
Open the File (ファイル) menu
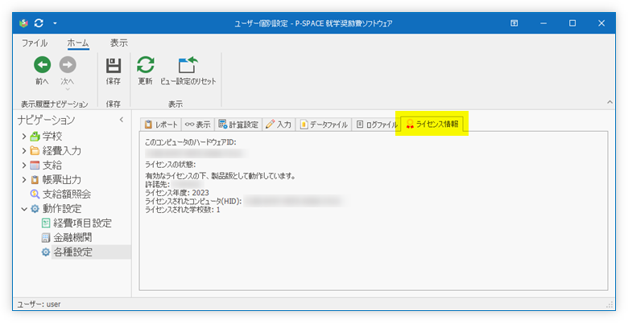(x=35, y=43)
